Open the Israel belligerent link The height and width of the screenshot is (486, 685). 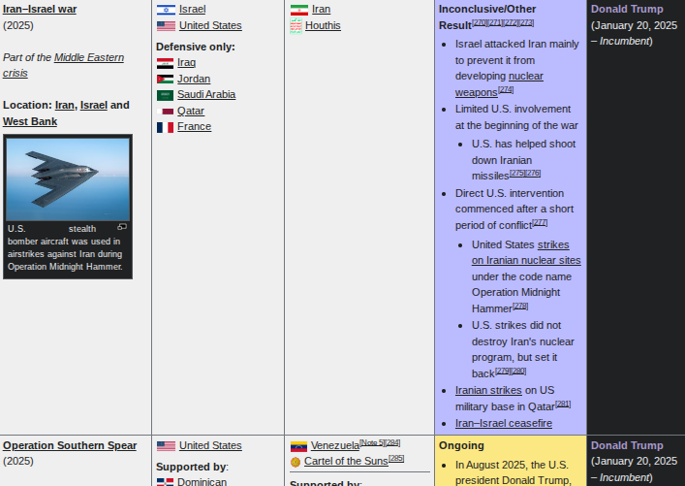pos(192,9)
